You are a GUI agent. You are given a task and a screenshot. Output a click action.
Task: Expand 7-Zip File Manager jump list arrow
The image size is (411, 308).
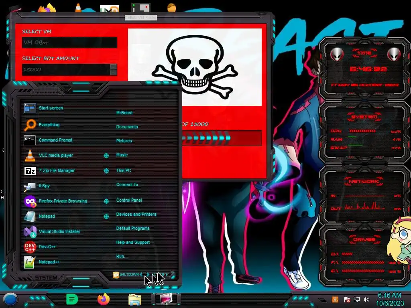pos(106,171)
